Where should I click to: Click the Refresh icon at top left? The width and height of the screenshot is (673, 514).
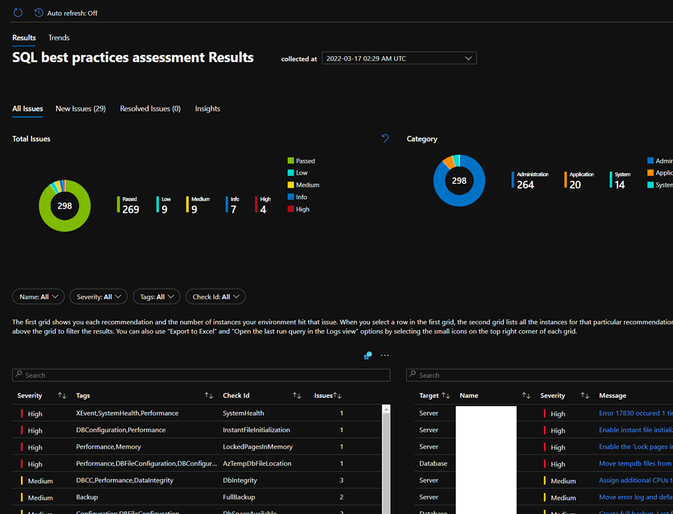click(x=17, y=12)
